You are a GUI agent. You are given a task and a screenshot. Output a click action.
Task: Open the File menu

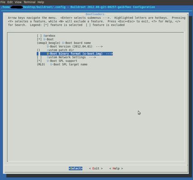(3, 2)
